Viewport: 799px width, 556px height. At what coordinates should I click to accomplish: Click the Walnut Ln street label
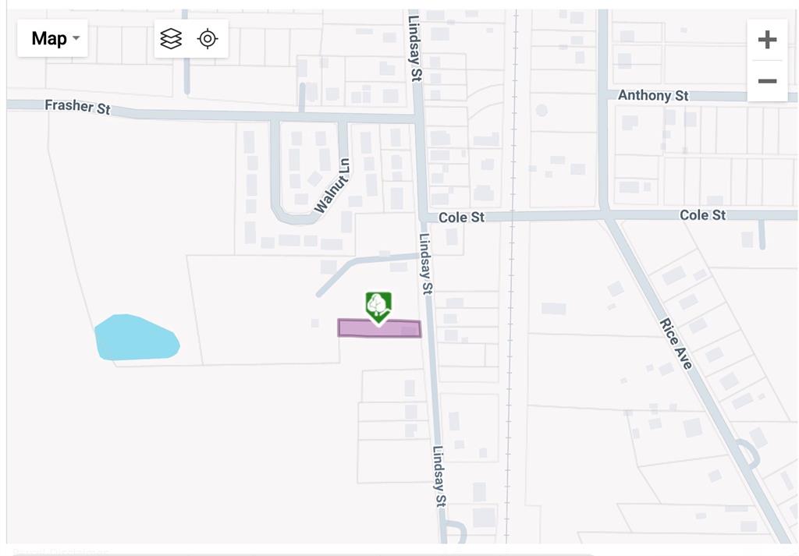coord(332,186)
